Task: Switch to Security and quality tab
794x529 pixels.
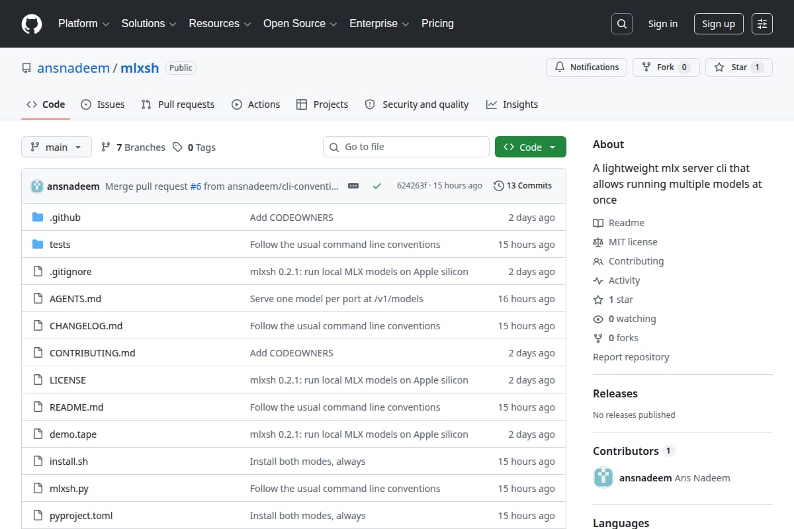Action: 417,104
